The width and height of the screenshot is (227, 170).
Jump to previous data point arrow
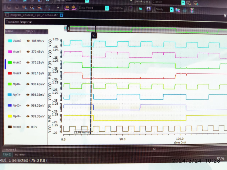tap(67, 8)
